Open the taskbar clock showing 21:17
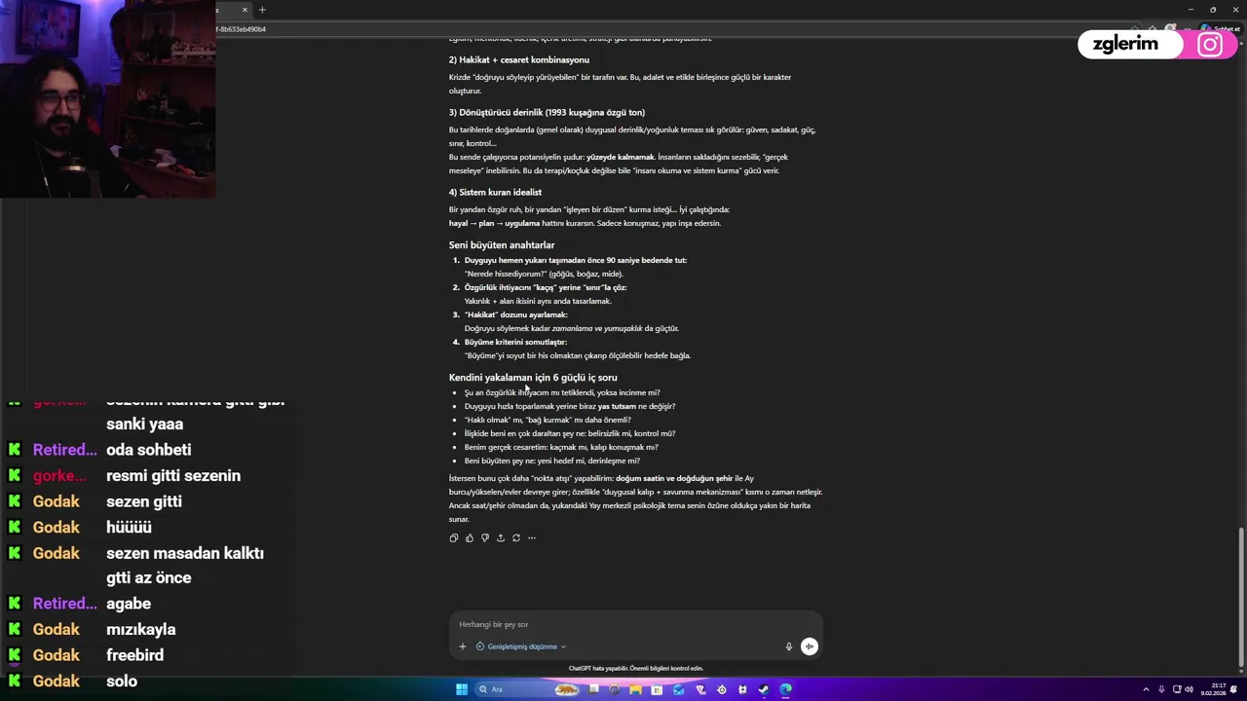The image size is (1247, 701). [x=1213, y=689]
